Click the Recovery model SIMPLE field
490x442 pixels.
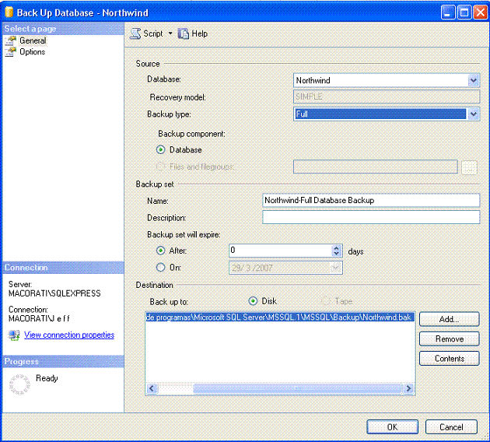[387, 97]
